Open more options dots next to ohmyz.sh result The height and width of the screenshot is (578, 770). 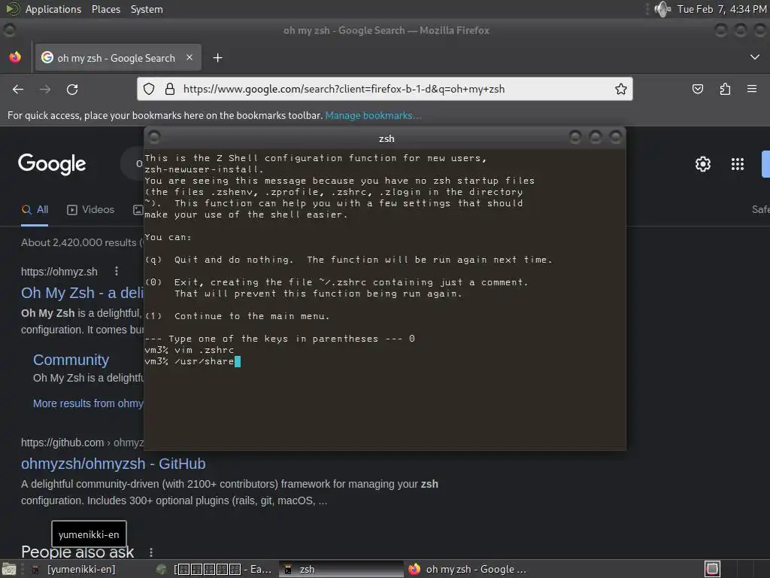click(117, 271)
